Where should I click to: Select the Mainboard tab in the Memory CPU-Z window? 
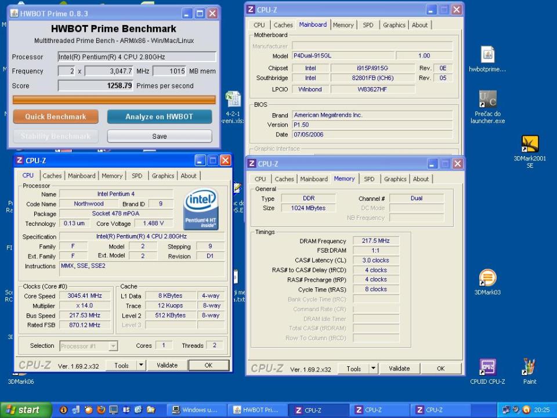tap(314, 179)
